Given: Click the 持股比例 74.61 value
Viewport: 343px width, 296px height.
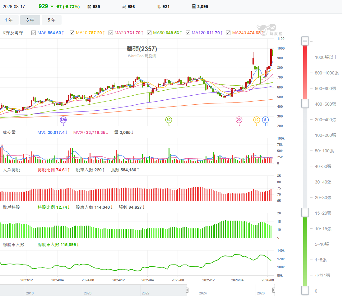Looking at the screenshot, I should (x=53, y=170).
